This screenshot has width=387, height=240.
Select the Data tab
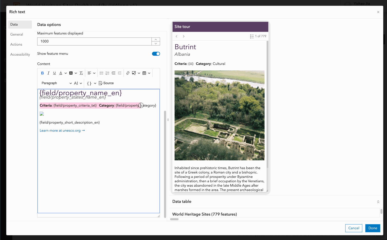click(20, 24)
